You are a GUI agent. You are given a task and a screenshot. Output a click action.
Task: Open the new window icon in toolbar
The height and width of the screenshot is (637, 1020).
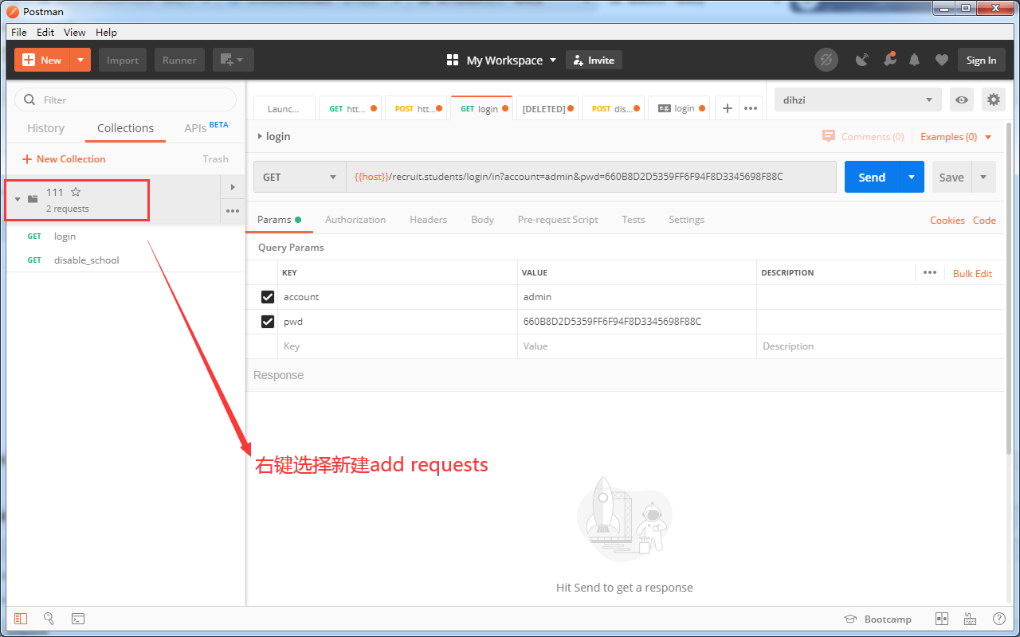coord(233,60)
